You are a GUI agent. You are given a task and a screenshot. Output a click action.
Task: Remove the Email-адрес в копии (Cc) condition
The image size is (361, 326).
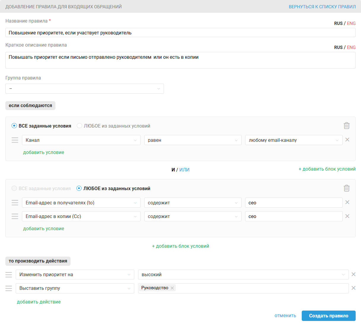347,216
